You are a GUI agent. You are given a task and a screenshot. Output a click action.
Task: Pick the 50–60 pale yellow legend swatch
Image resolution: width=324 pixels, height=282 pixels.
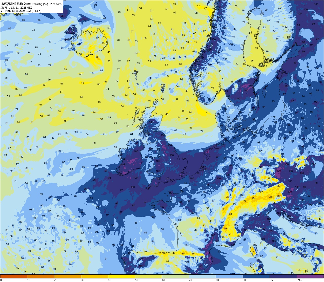point(148,276)
